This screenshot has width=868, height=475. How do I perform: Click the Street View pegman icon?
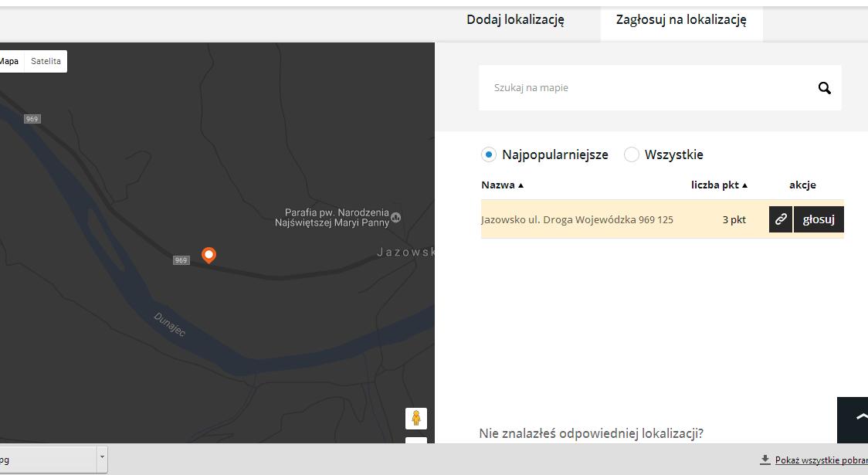(415, 418)
